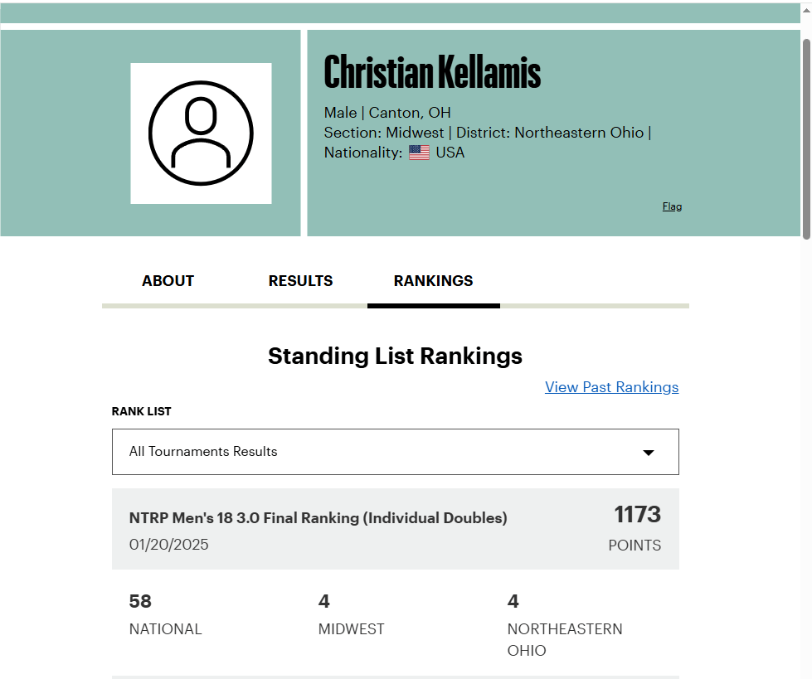
Task: Click the page scrollbar thumb
Action: (x=806, y=138)
